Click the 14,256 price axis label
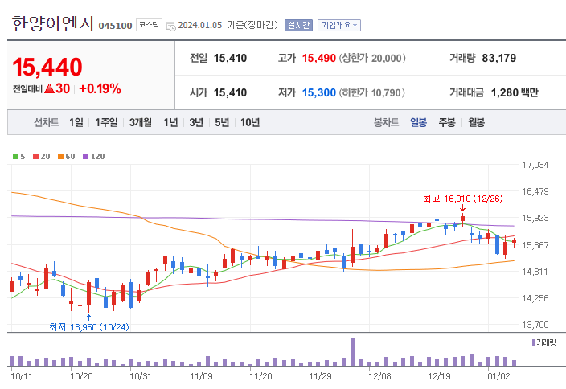This screenshot has height=389, width=566. (x=535, y=298)
